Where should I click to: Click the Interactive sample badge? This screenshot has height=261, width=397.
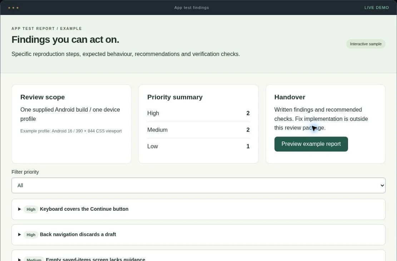[x=366, y=44]
